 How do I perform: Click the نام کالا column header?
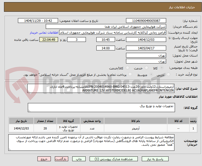(x=136, y=121)
